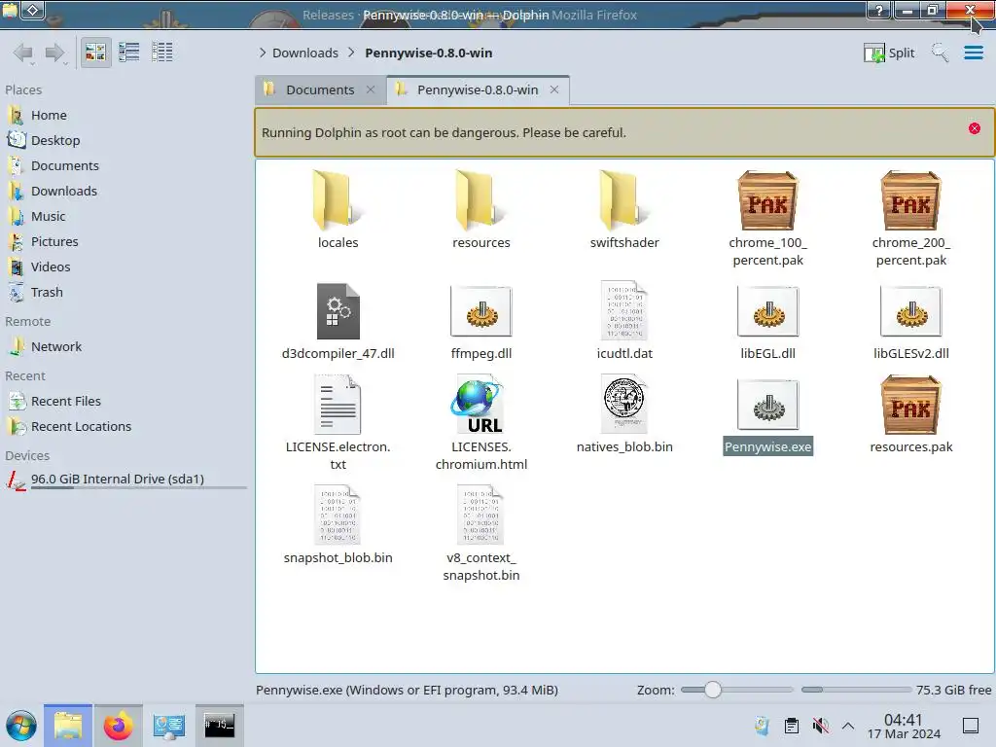
Task: Show desktop via the tray square button
Action: tap(970, 726)
